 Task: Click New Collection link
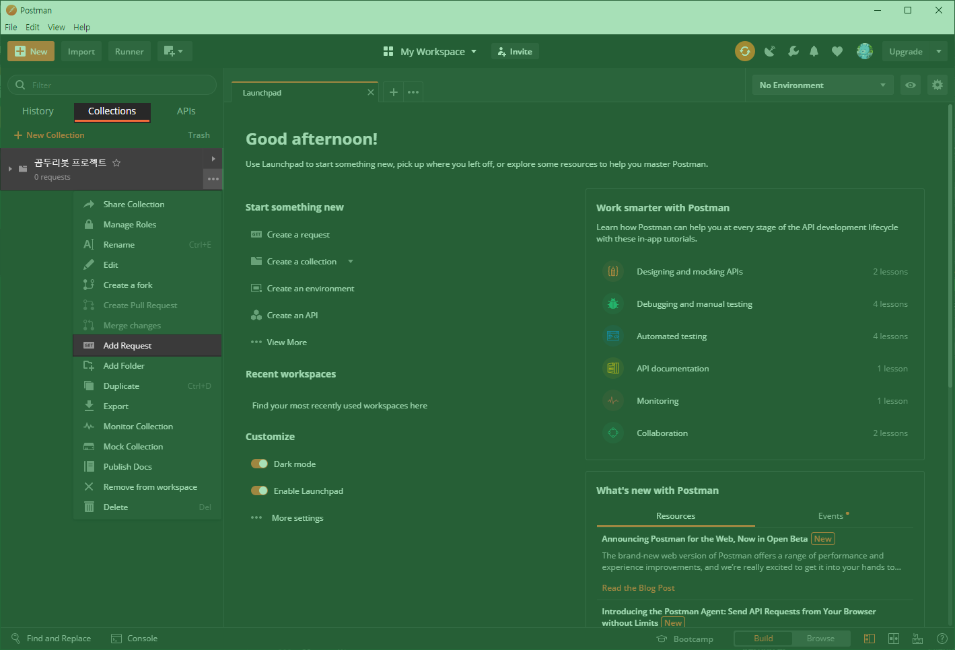49,135
